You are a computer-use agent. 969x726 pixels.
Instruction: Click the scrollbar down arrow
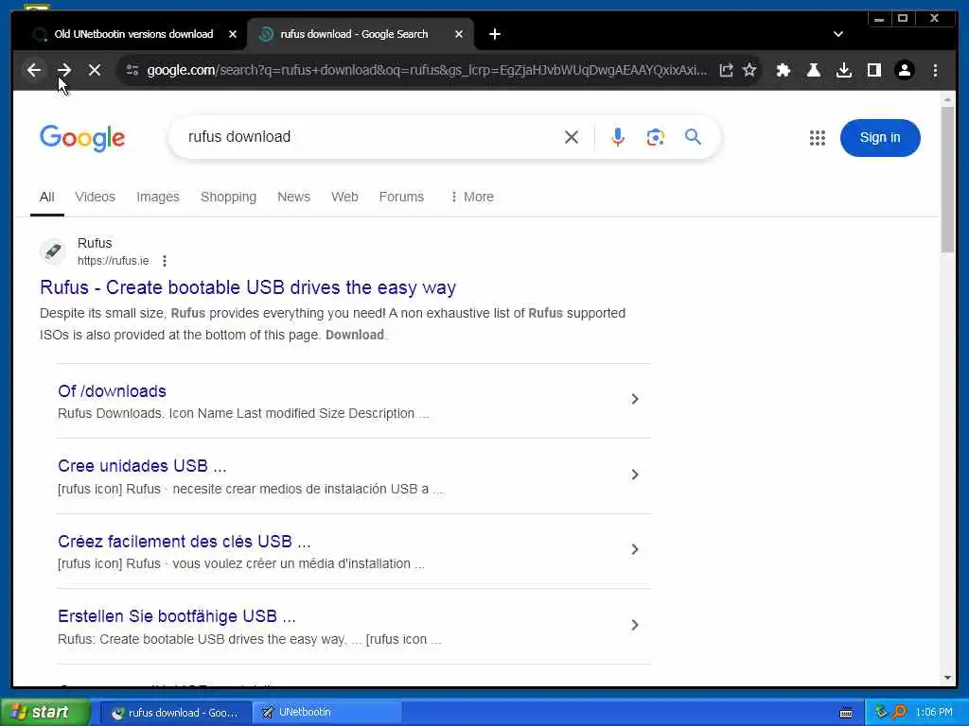click(x=948, y=678)
